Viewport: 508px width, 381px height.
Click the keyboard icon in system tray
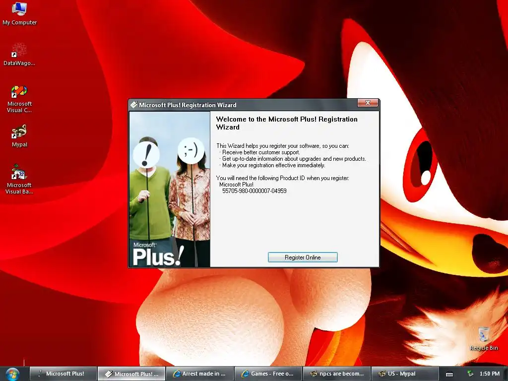[449, 374]
